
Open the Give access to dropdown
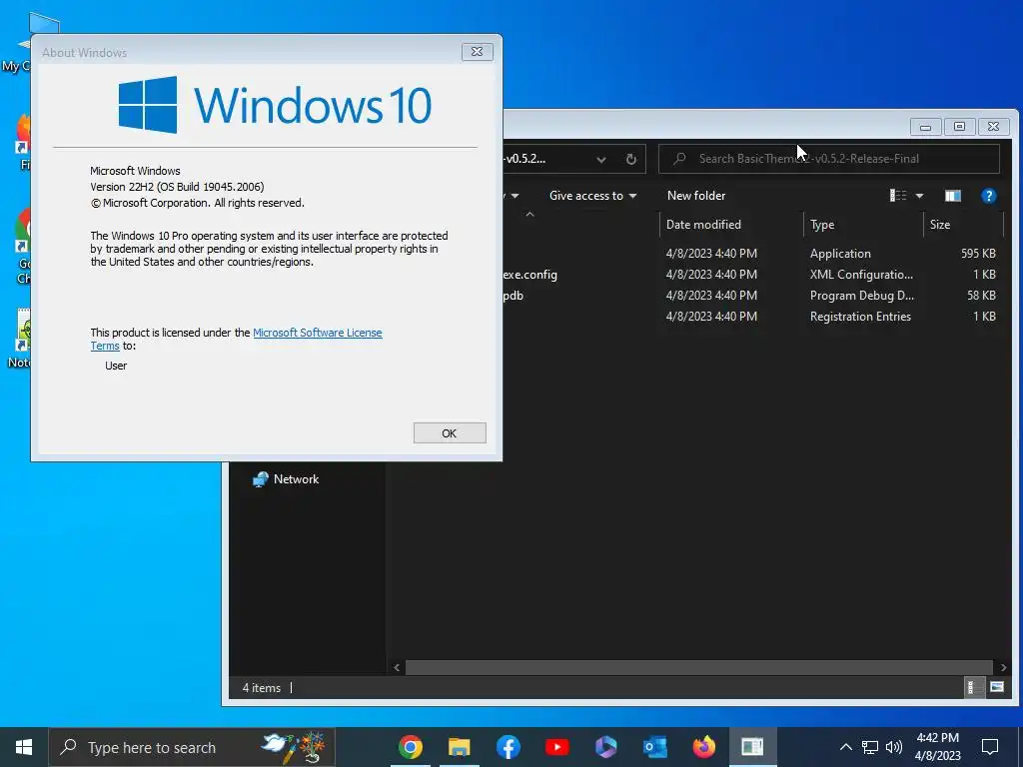click(592, 196)
